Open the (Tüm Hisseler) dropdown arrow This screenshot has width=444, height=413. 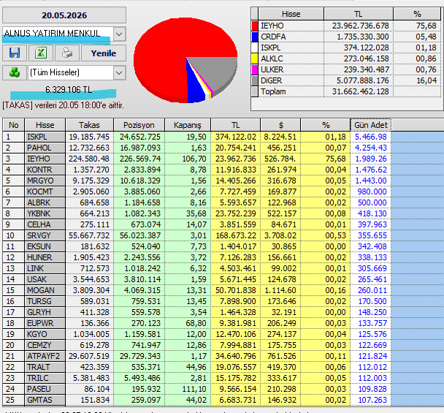(119, 73)
